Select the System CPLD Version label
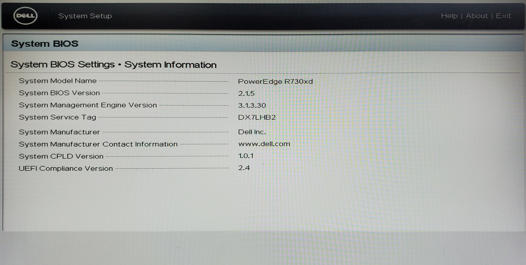526x265 pixels. [61, 156]
